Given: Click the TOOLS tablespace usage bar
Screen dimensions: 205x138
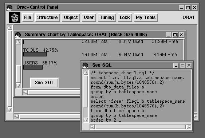Looking at the screenshot, I should (35, 54).
